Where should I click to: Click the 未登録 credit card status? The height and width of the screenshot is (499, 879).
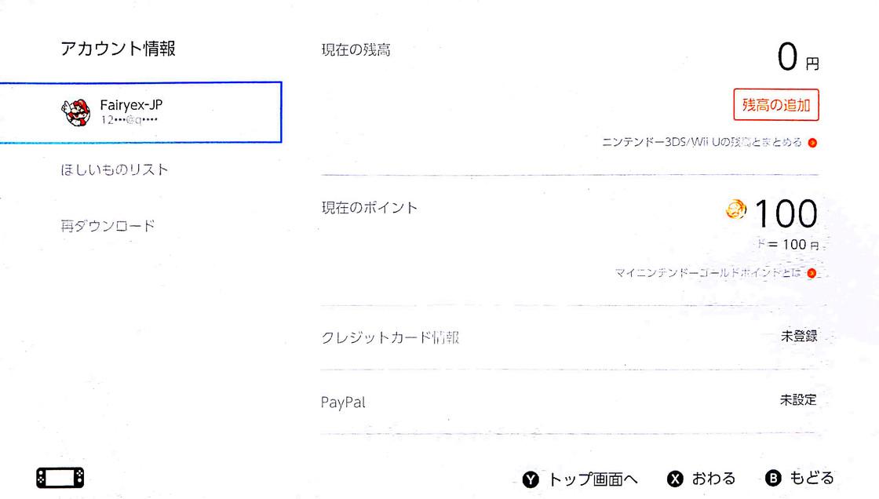pyautogui.click(x=798, y=336)
